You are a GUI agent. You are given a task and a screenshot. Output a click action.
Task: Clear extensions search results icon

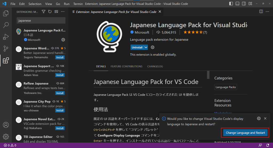pyautogui.click(x=56, y=12)
